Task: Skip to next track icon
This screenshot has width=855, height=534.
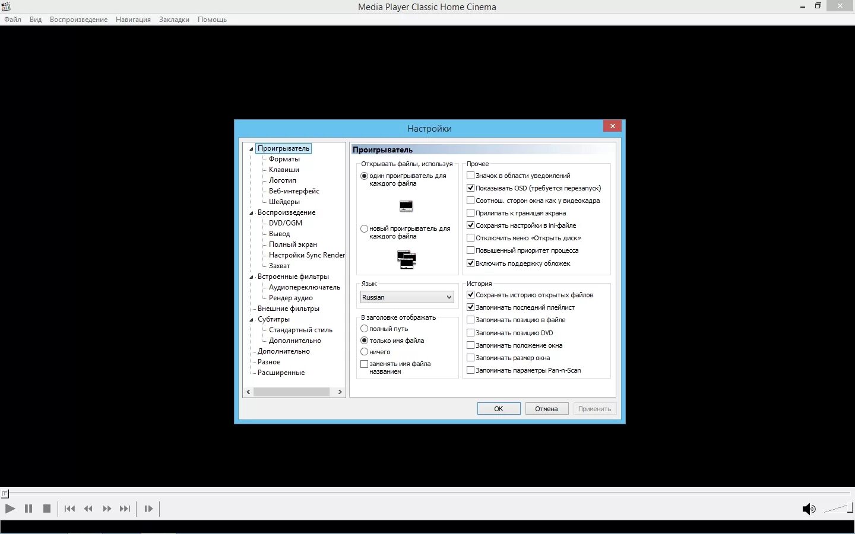Action: coord(125,508)
